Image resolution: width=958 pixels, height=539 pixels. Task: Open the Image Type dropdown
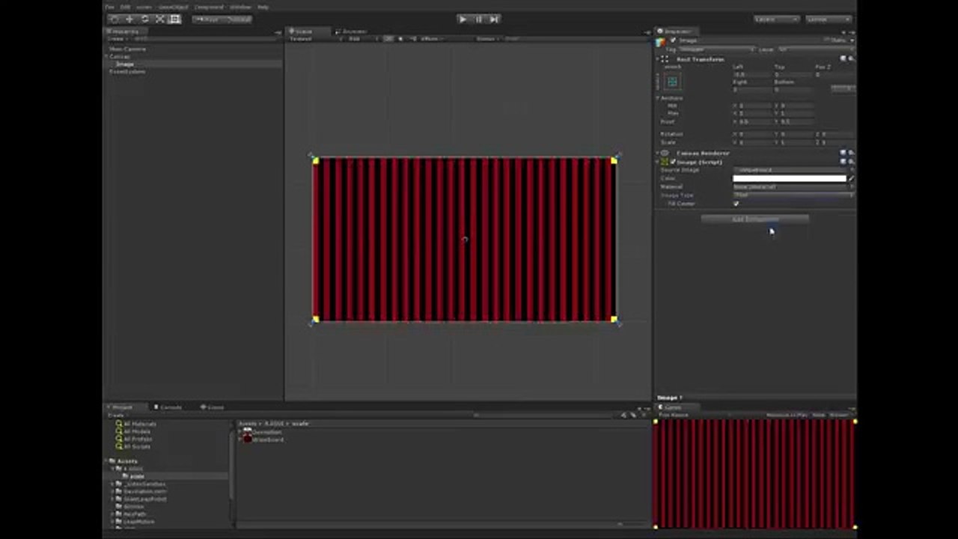click(793, 195)
